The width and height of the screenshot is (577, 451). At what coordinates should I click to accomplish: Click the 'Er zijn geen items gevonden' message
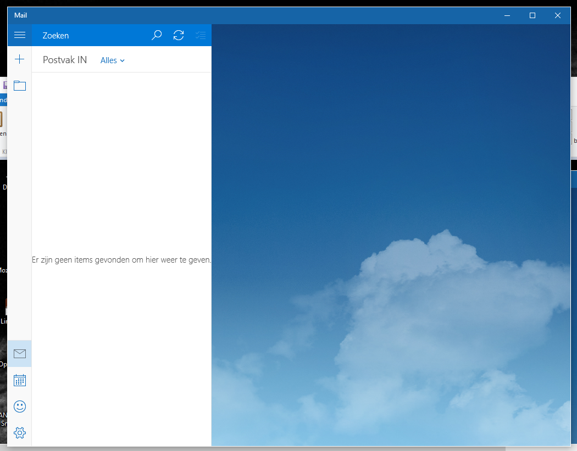pos(121,260)
